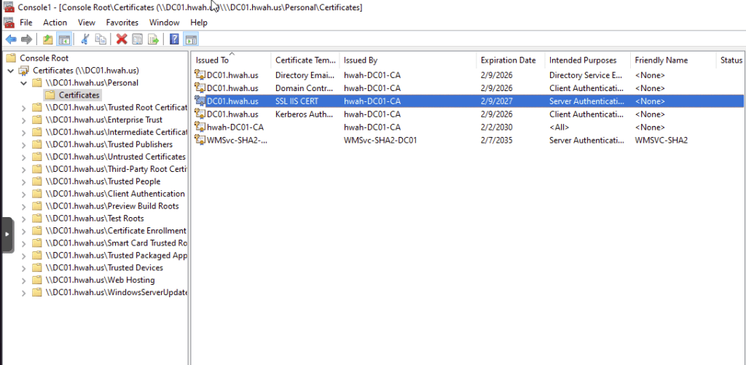Select the WMSvc-SHA2 certificate row

(x=237, y=141)
